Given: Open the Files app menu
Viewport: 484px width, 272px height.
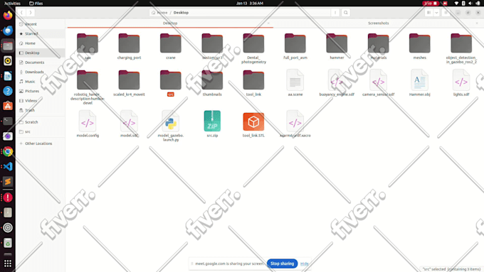Looking at the screenshot, I should pyautogui.click(x=36, y=3).
